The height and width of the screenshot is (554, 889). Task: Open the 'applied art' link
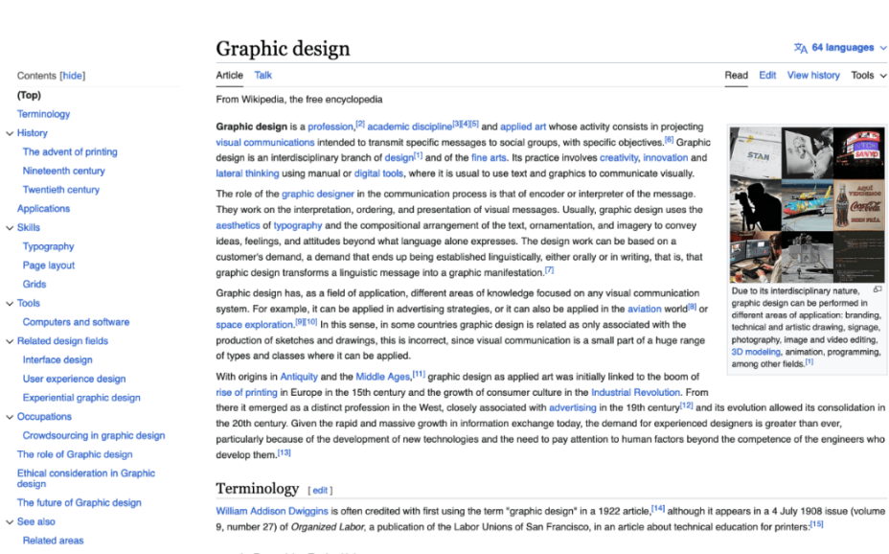pos(523,127)
